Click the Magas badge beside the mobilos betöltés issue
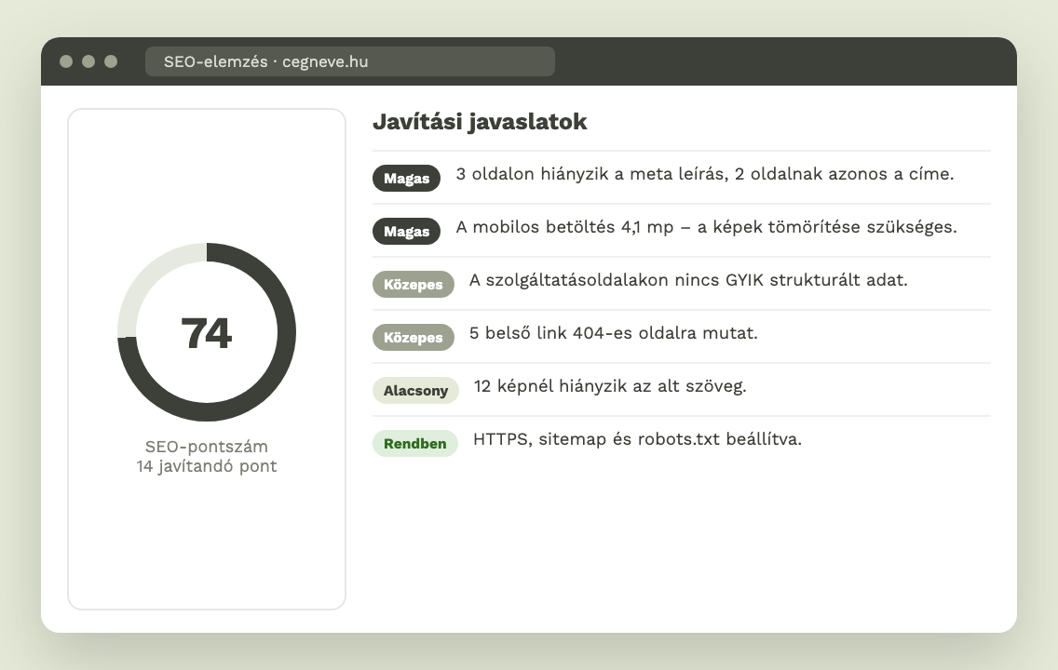Viewport: 1058px width, 670px height. pyautogui.click(x=406, y=232)
